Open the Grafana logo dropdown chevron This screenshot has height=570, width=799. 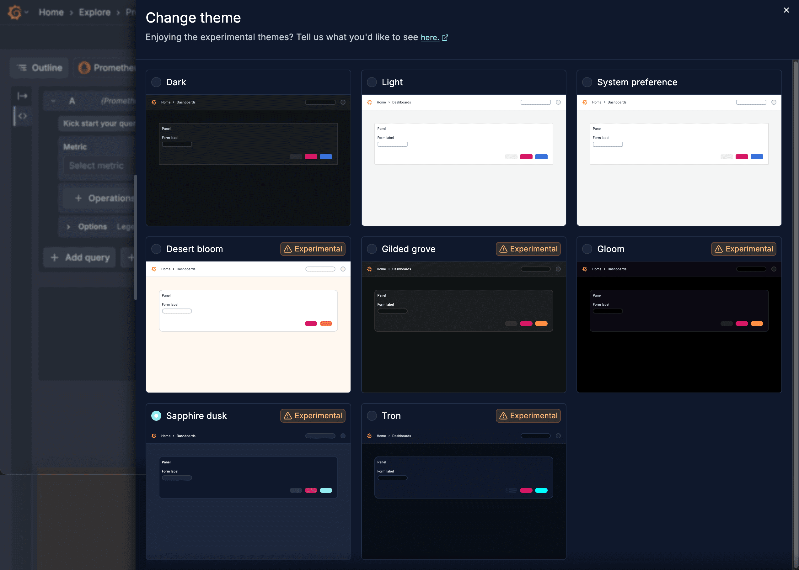tap(27, 12)
